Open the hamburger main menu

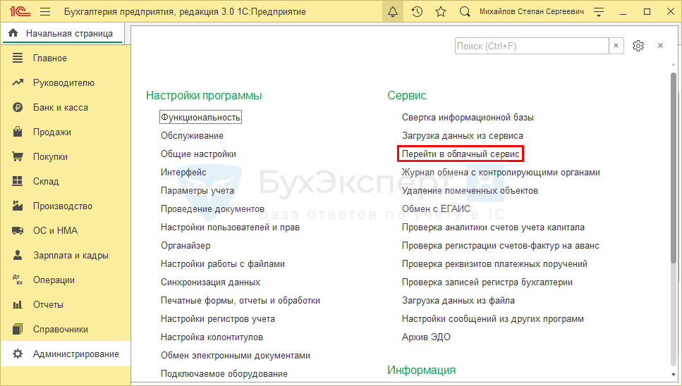[45, 12]
